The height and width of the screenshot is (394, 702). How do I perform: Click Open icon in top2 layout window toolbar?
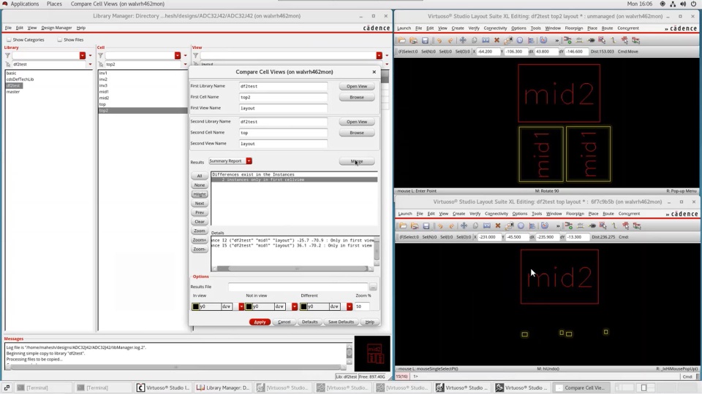(x=402, y=40)
